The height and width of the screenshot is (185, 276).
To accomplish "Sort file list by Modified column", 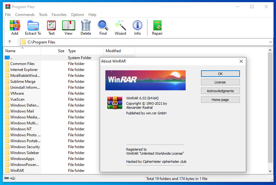I will click(x=119, y=51).
